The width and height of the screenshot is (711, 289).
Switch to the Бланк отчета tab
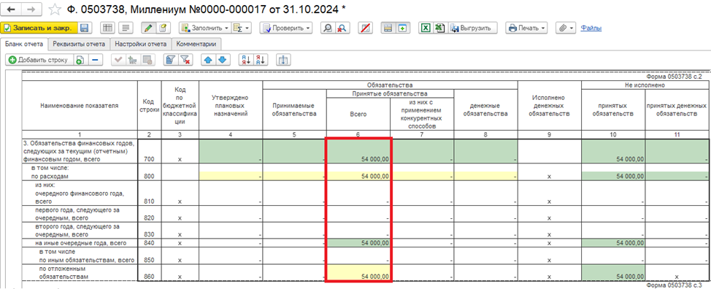(x=24, y=44)
